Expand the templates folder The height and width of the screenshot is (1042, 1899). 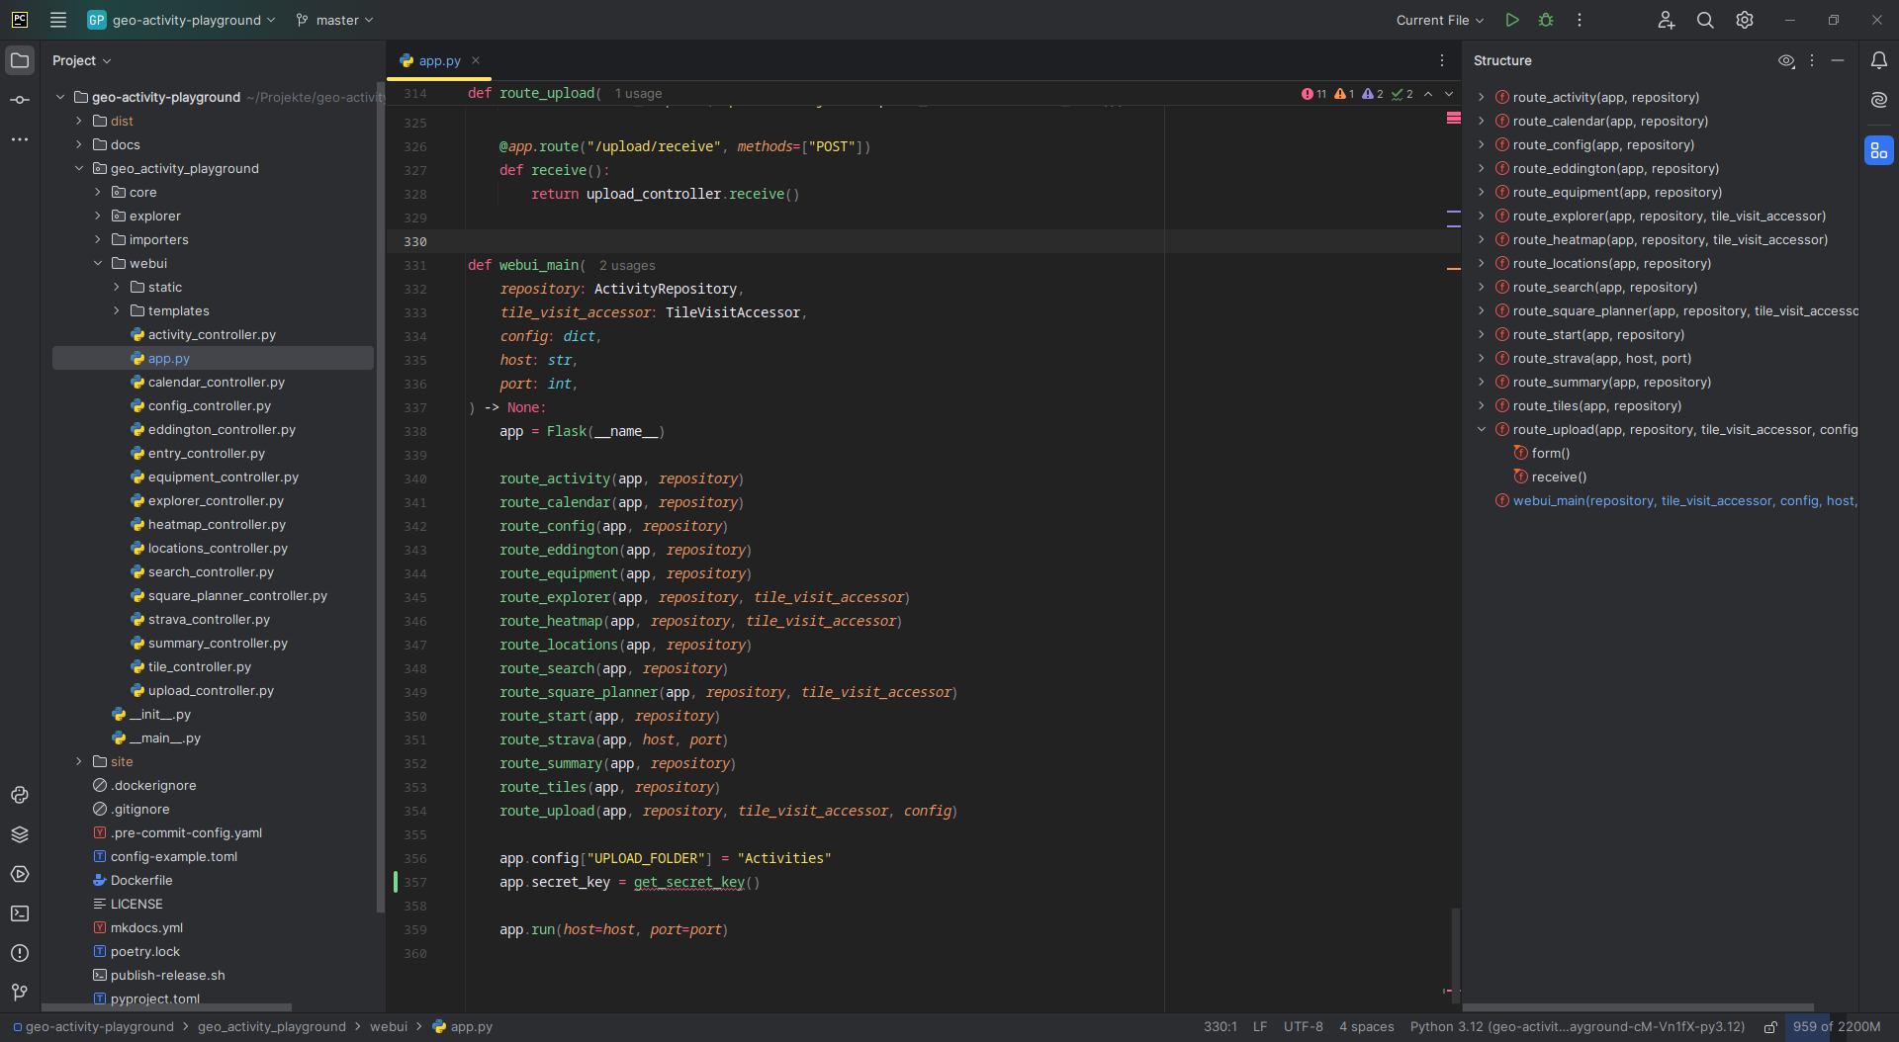[x=117, y=310]
